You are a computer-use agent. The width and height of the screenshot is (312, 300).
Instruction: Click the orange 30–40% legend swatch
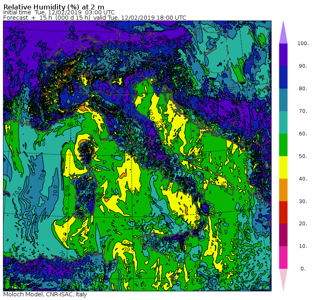pyautogui.click(x=283, y=190)
